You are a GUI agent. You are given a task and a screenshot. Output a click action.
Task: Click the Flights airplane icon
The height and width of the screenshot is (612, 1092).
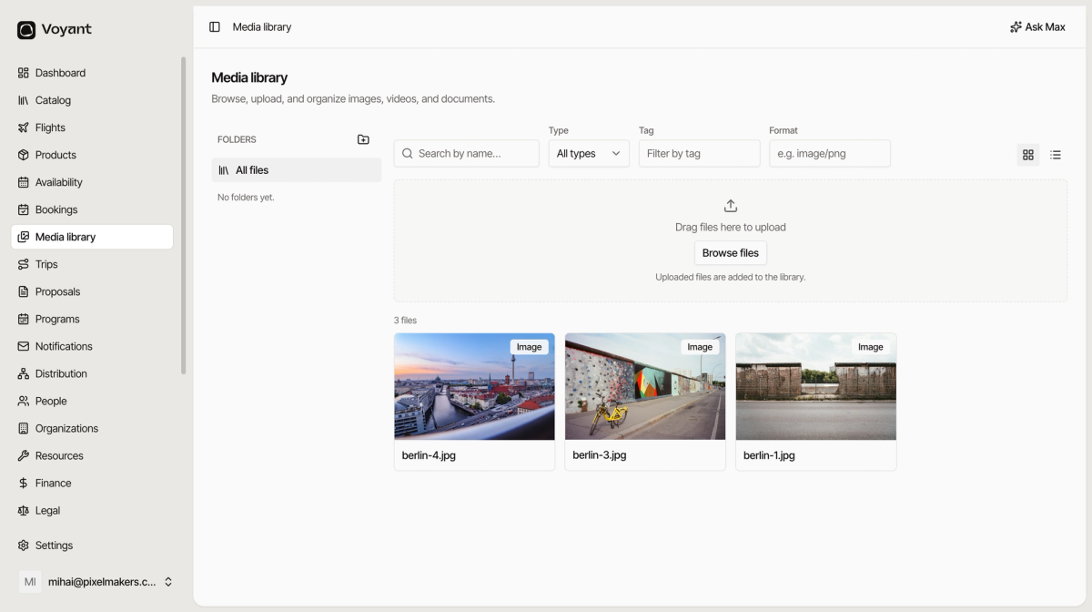(x=24, y=127)
